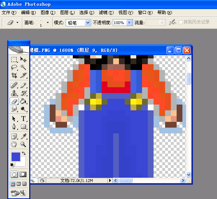Click the opacity 100% input field
This screenshot has width=217, height=199.
(120, 23)
